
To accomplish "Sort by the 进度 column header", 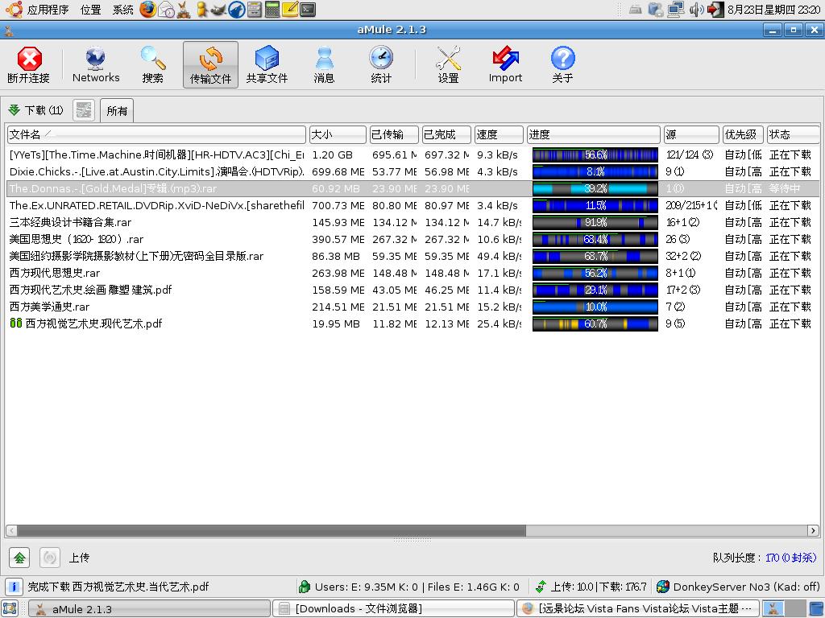I will [x=593, y=134].
